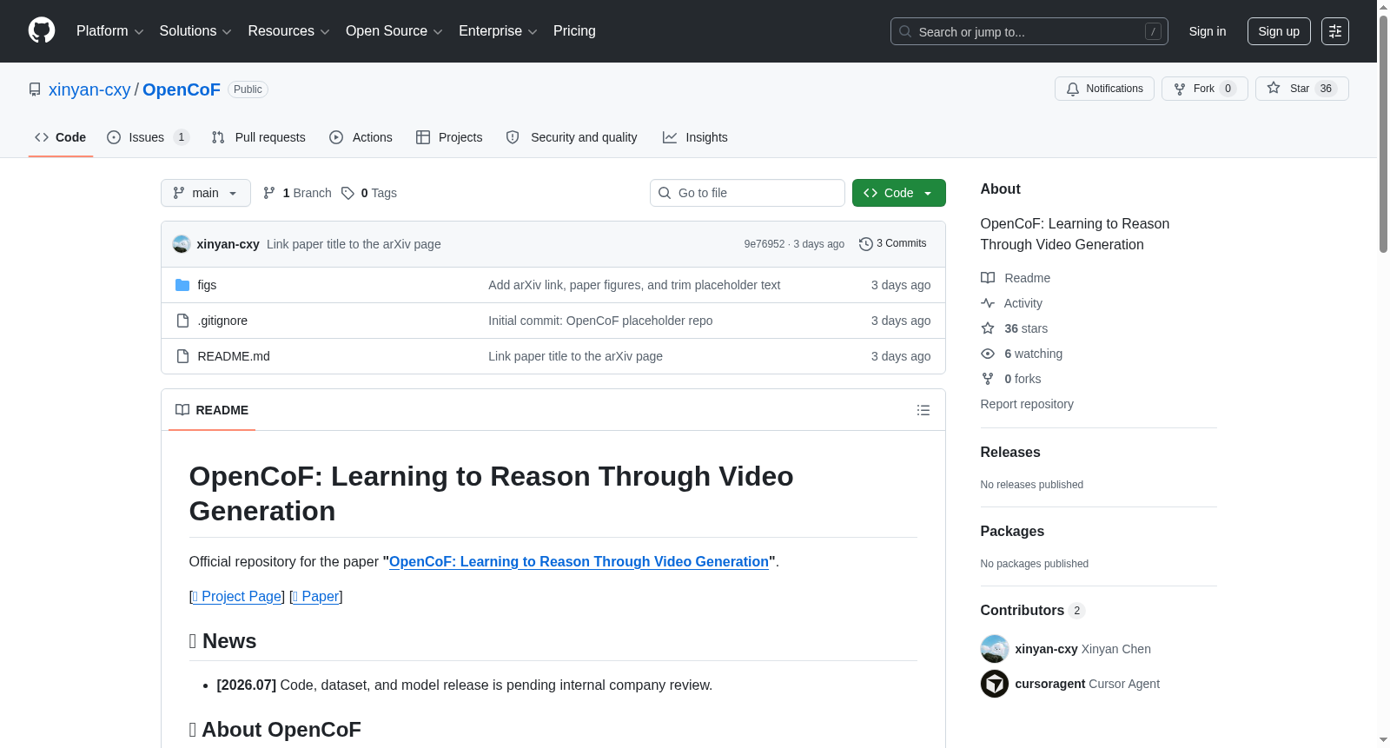Click the '0 Tags' link
1390x748 pixels.
(x=369, y=193)
